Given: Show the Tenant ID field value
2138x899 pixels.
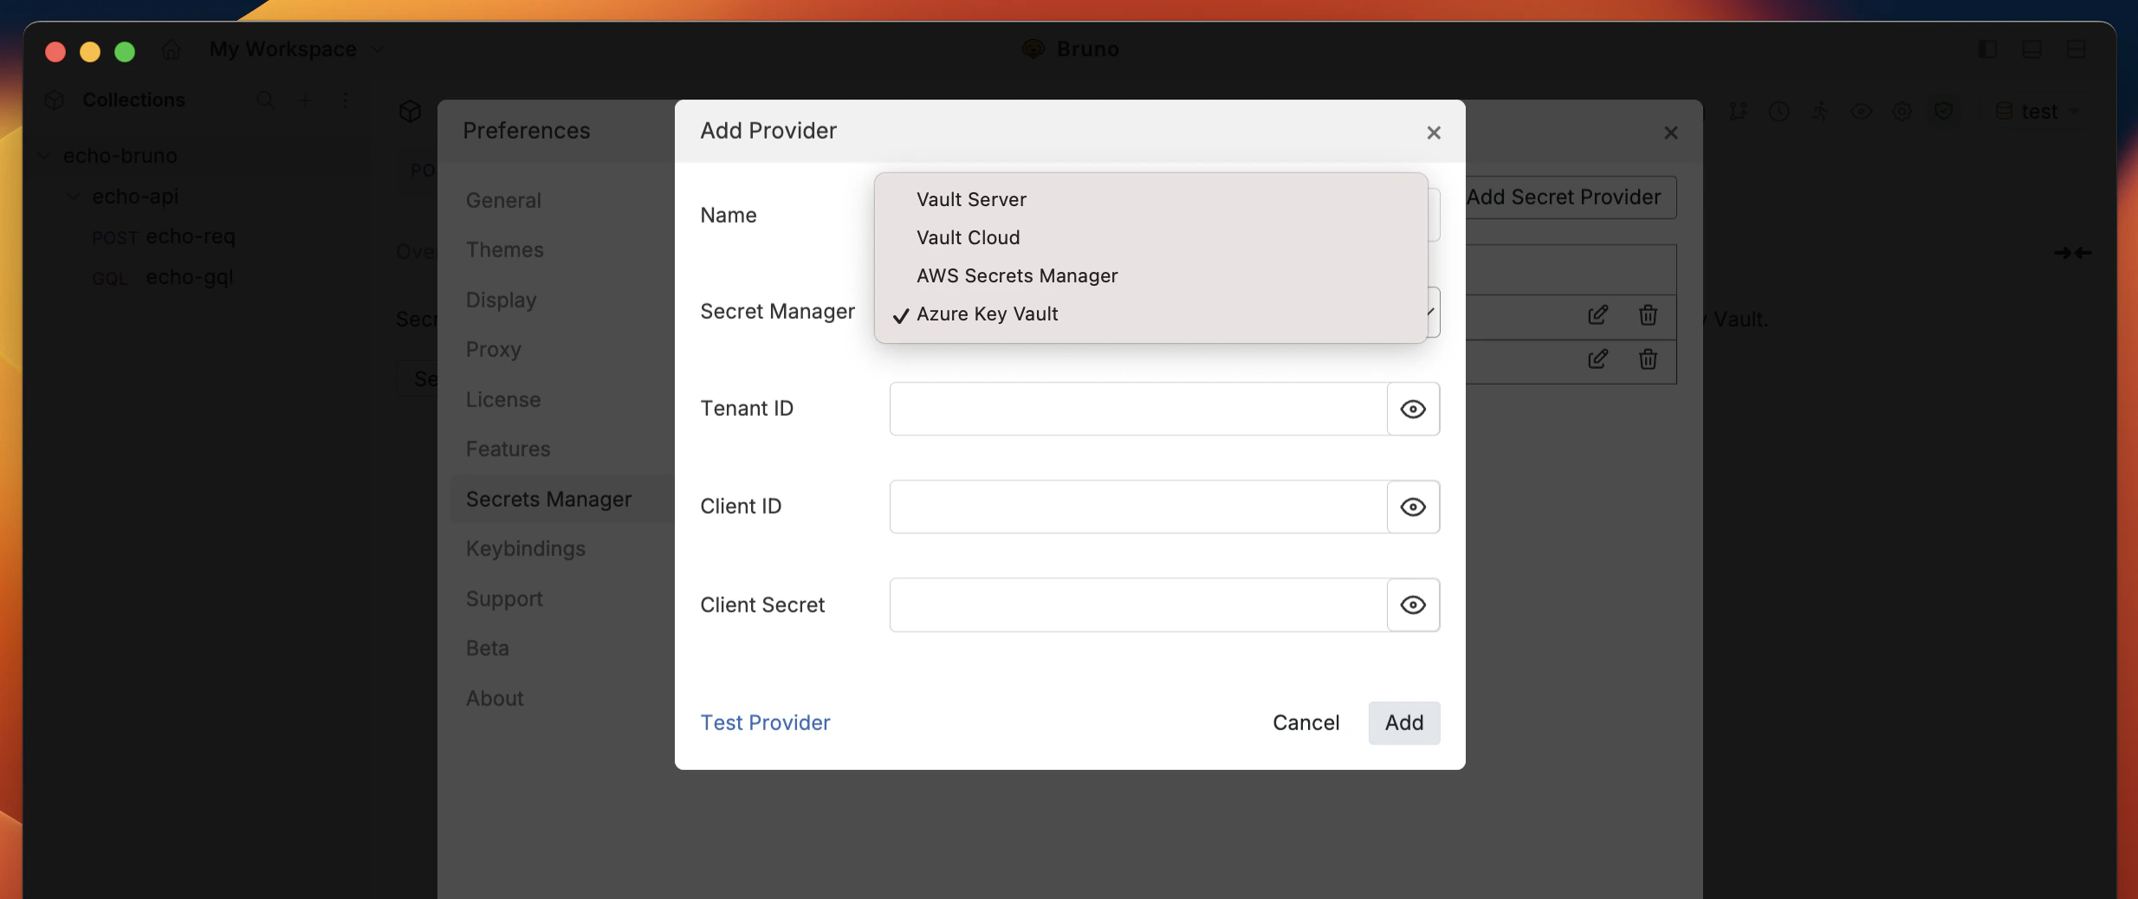Looking at the screenshot, I should [x=1412, y=409].
